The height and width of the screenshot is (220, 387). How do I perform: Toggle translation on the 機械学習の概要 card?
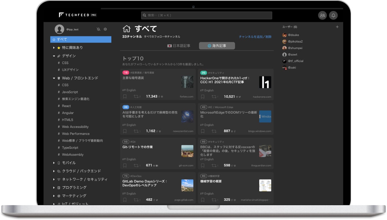pos(206,194)
